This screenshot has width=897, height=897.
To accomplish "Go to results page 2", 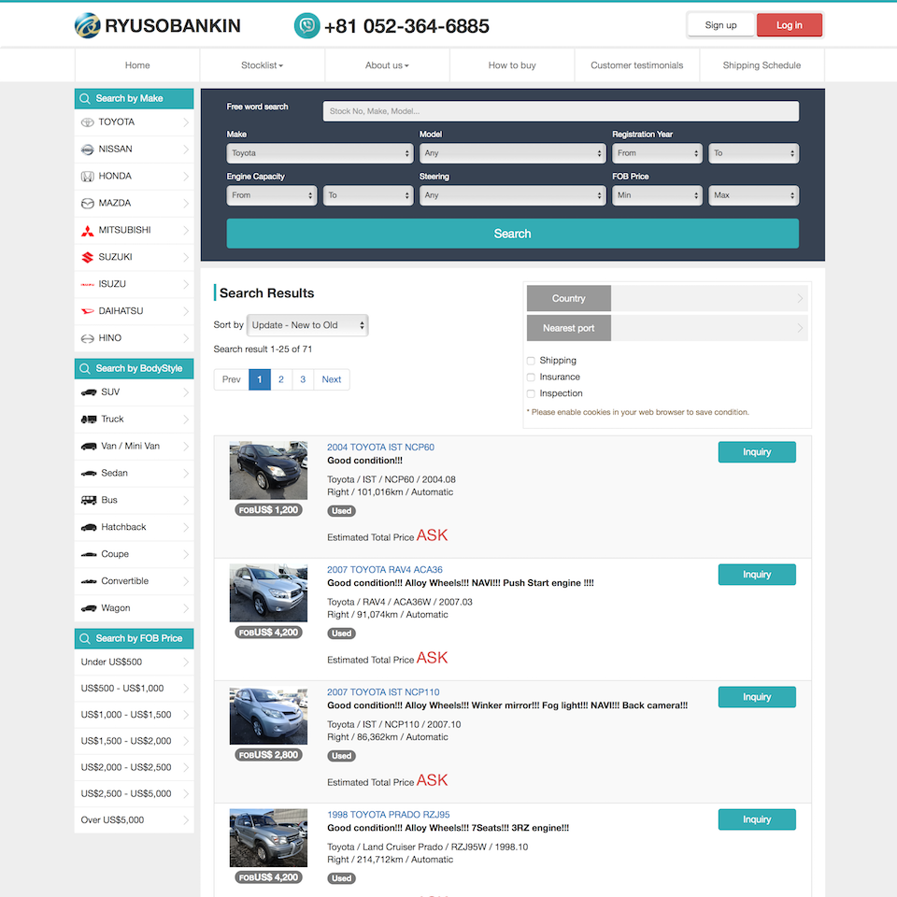I will pyautogui.click(x=281, y=379).
